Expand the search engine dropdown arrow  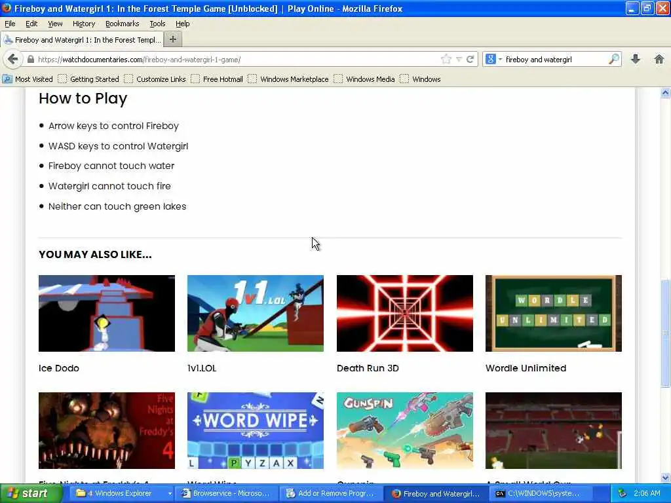coord(500,59)
